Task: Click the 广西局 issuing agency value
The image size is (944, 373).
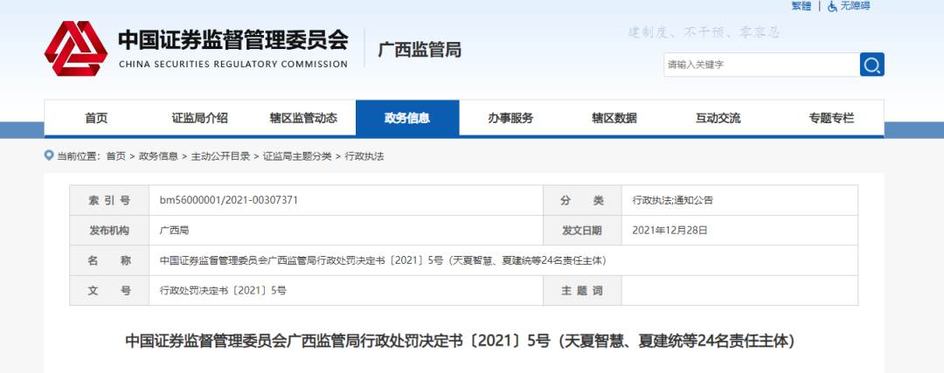Action: pos(174,230)
